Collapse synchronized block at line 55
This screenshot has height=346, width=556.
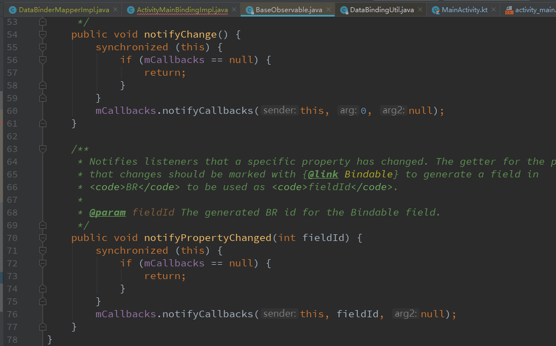coord(43,47)
